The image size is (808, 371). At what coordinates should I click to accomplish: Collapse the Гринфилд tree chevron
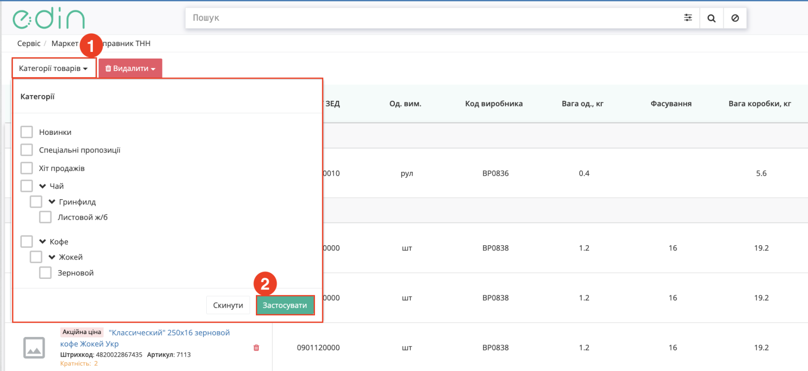click(52, 202)
